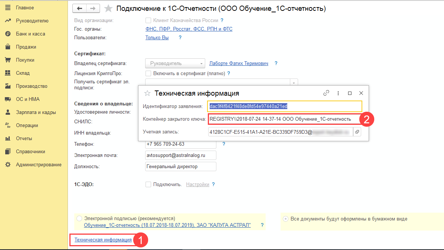Open the dialog's three-dot more menu
The image size is (444, 250).
(x=338, y=93)
